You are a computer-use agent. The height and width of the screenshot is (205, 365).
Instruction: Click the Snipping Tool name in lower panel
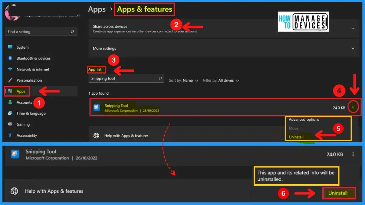(x=41, y=152)
